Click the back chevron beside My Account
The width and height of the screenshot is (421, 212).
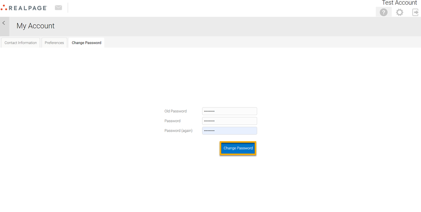[4, 23]
